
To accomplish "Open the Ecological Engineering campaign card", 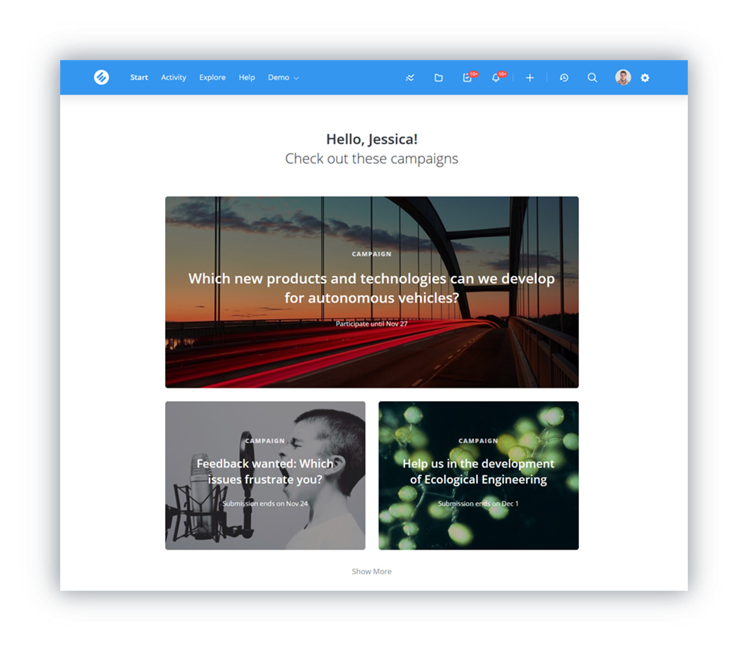I will pyautogui.click(x=478, y=476).
